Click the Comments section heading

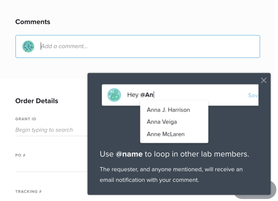click(x=33, y=22)
